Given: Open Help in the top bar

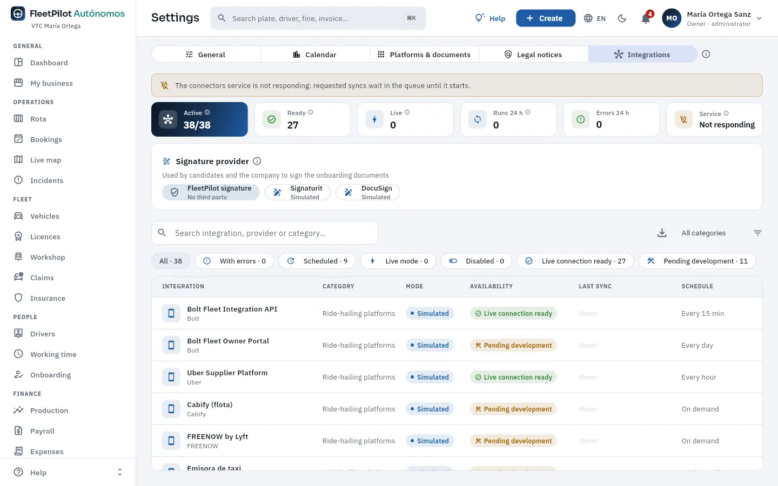Looking at the screenshot, I should 490,18.
